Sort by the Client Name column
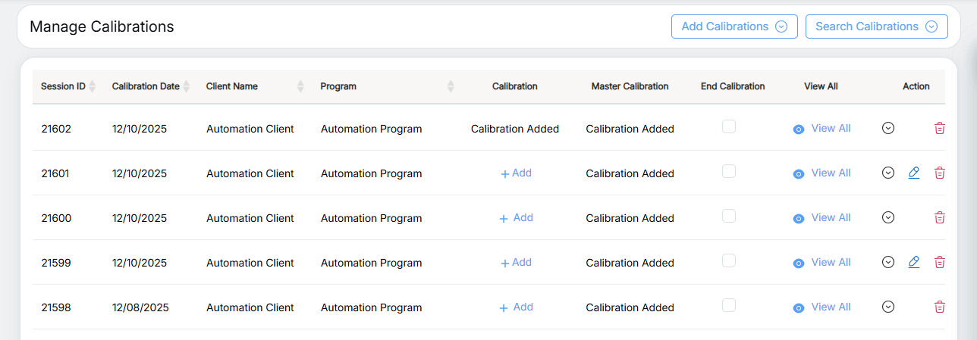 pyautogui.click(x=300, y=86)
